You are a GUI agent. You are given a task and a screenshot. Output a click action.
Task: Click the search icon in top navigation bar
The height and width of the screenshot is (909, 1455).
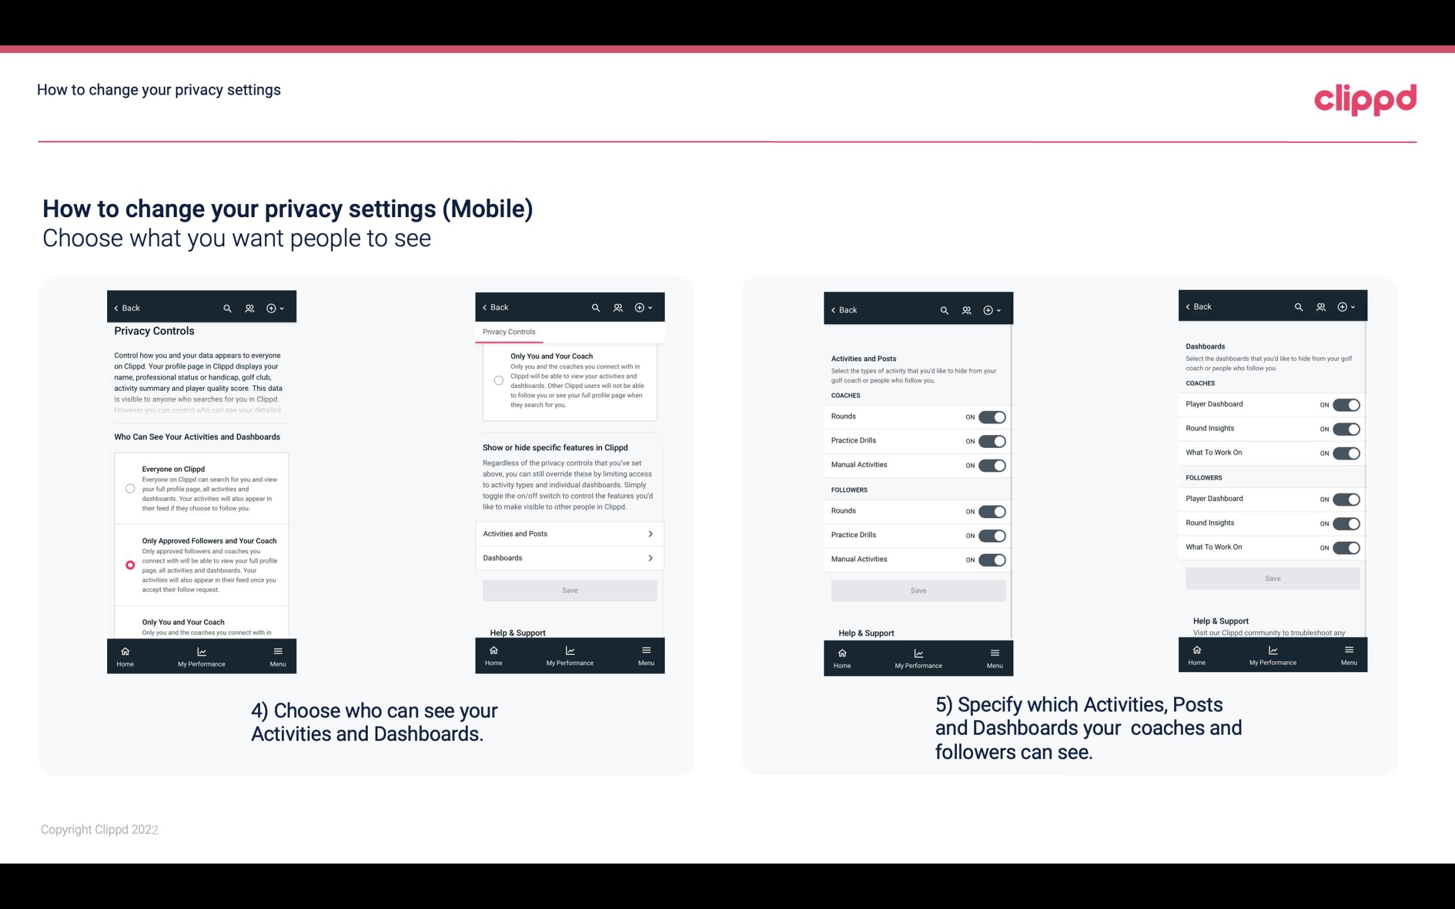coord(227,308)
